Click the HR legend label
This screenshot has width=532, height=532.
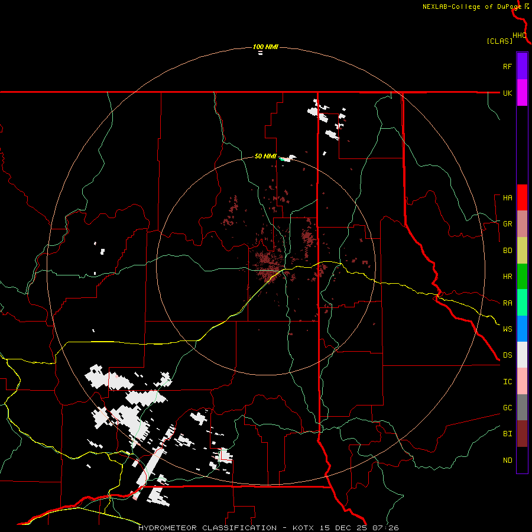507,277
